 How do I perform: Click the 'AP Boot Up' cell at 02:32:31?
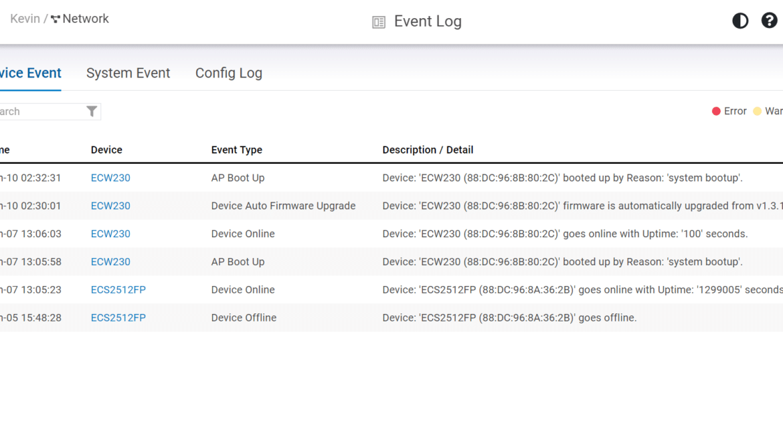(x=238, y=178)
